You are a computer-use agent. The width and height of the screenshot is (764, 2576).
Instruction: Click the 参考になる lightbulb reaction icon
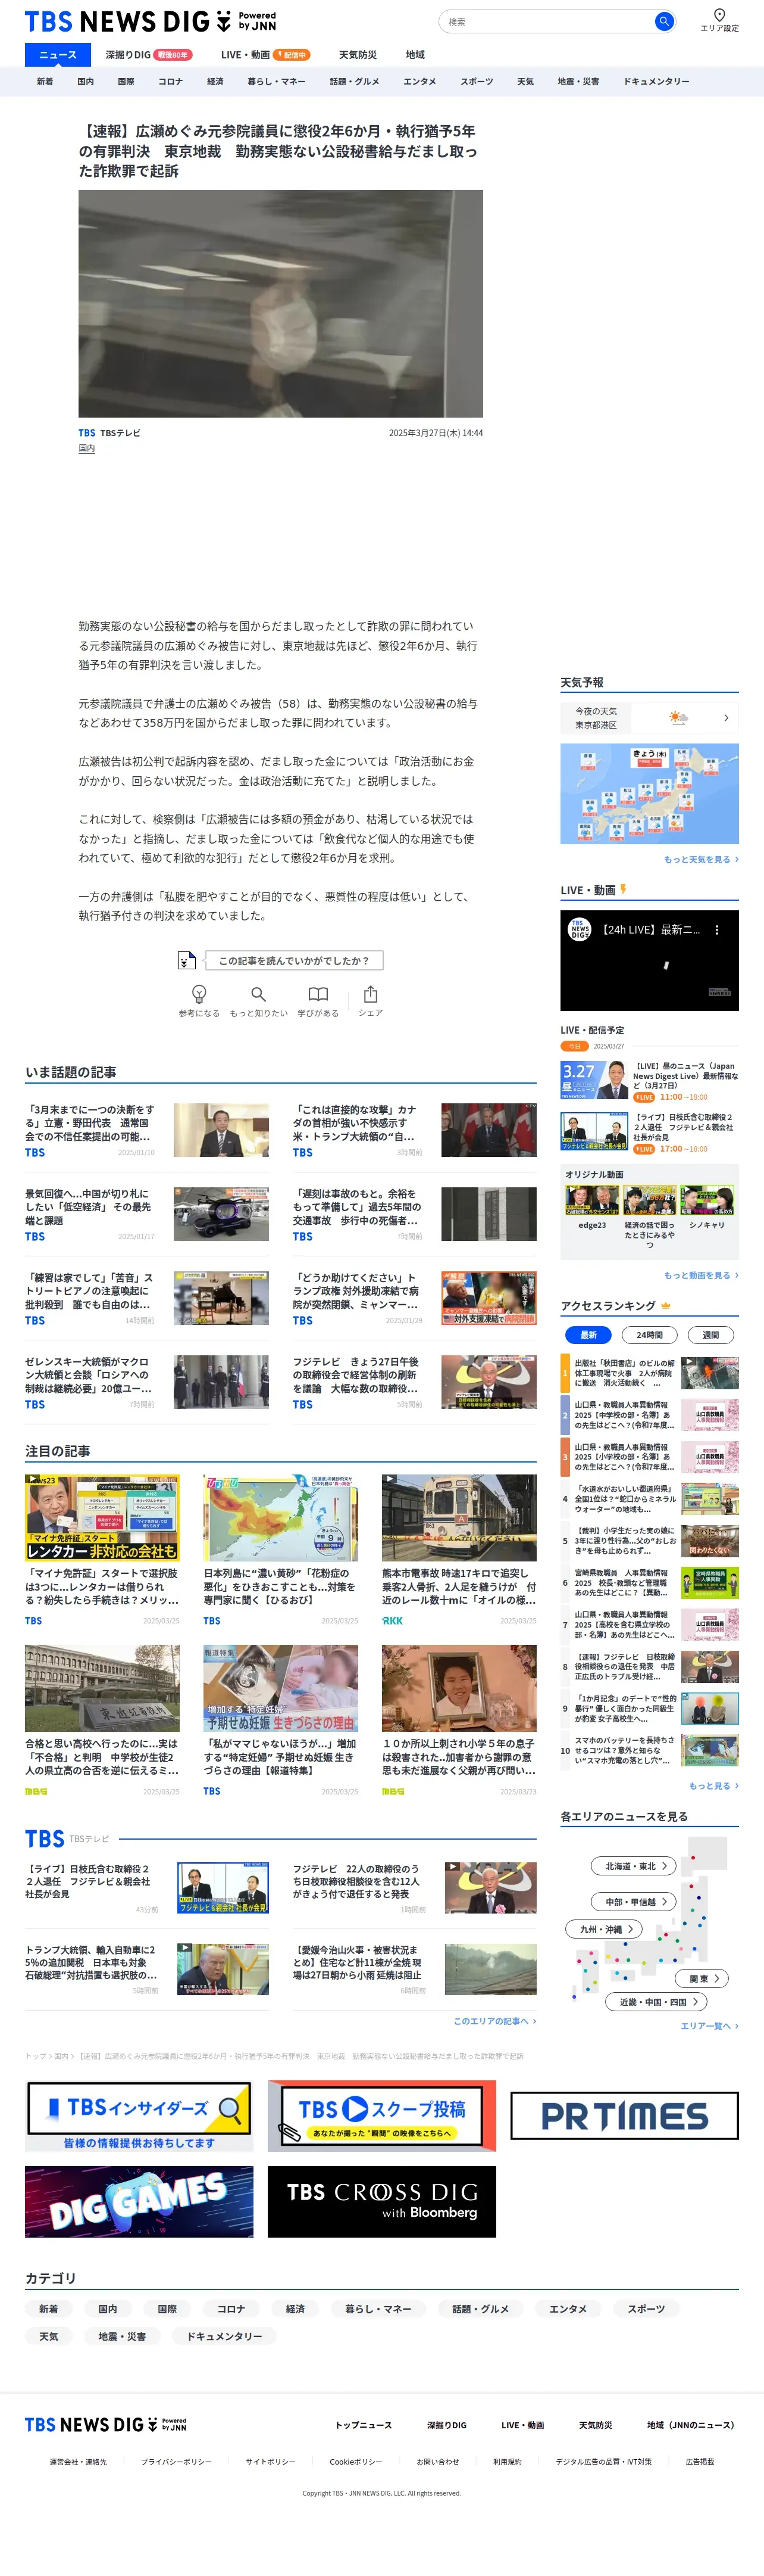199,993
